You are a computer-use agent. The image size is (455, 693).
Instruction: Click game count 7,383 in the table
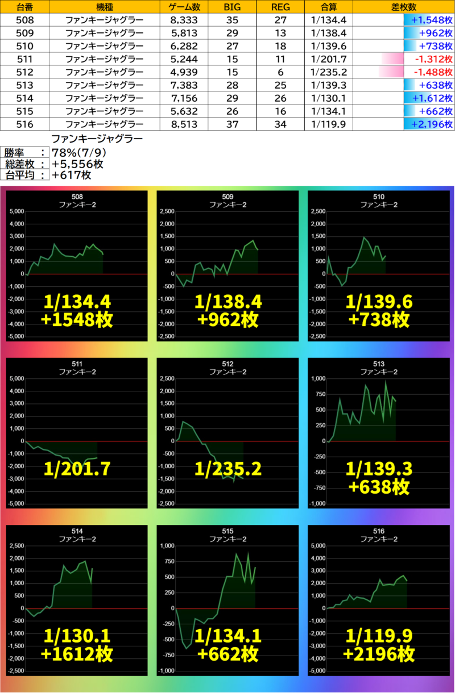pyautogui.click(x=183, y=85)
